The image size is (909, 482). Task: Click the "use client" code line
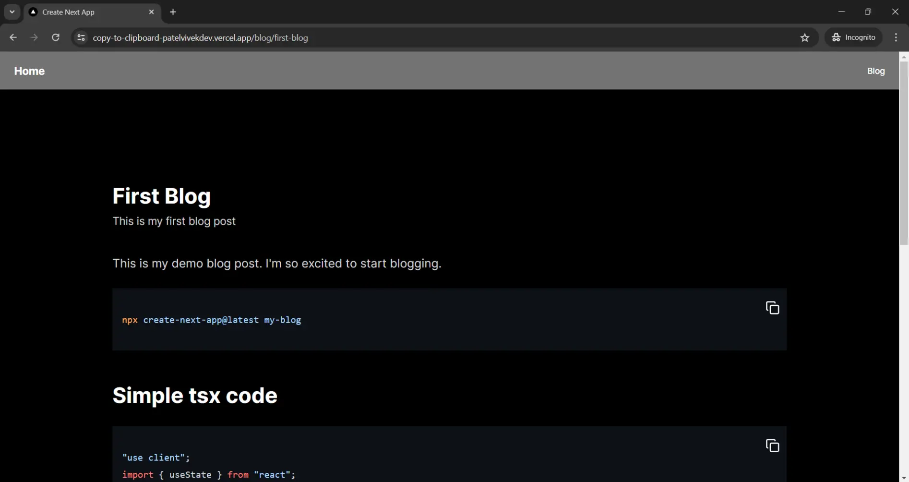[x=156, y=458]
